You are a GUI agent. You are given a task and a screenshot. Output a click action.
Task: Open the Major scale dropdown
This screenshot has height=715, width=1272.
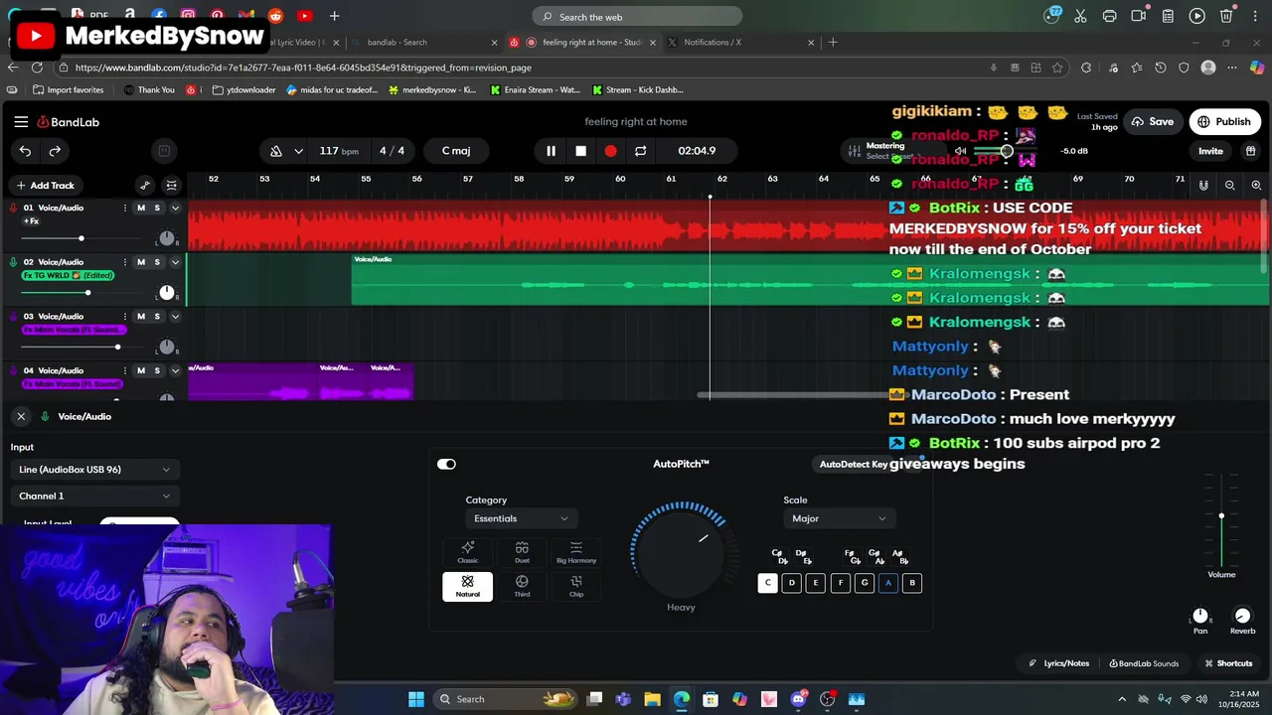839,518
